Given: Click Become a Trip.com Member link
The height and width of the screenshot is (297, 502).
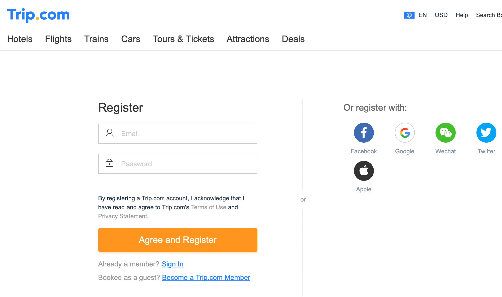Looking at the screenshot, I should 206,278.
